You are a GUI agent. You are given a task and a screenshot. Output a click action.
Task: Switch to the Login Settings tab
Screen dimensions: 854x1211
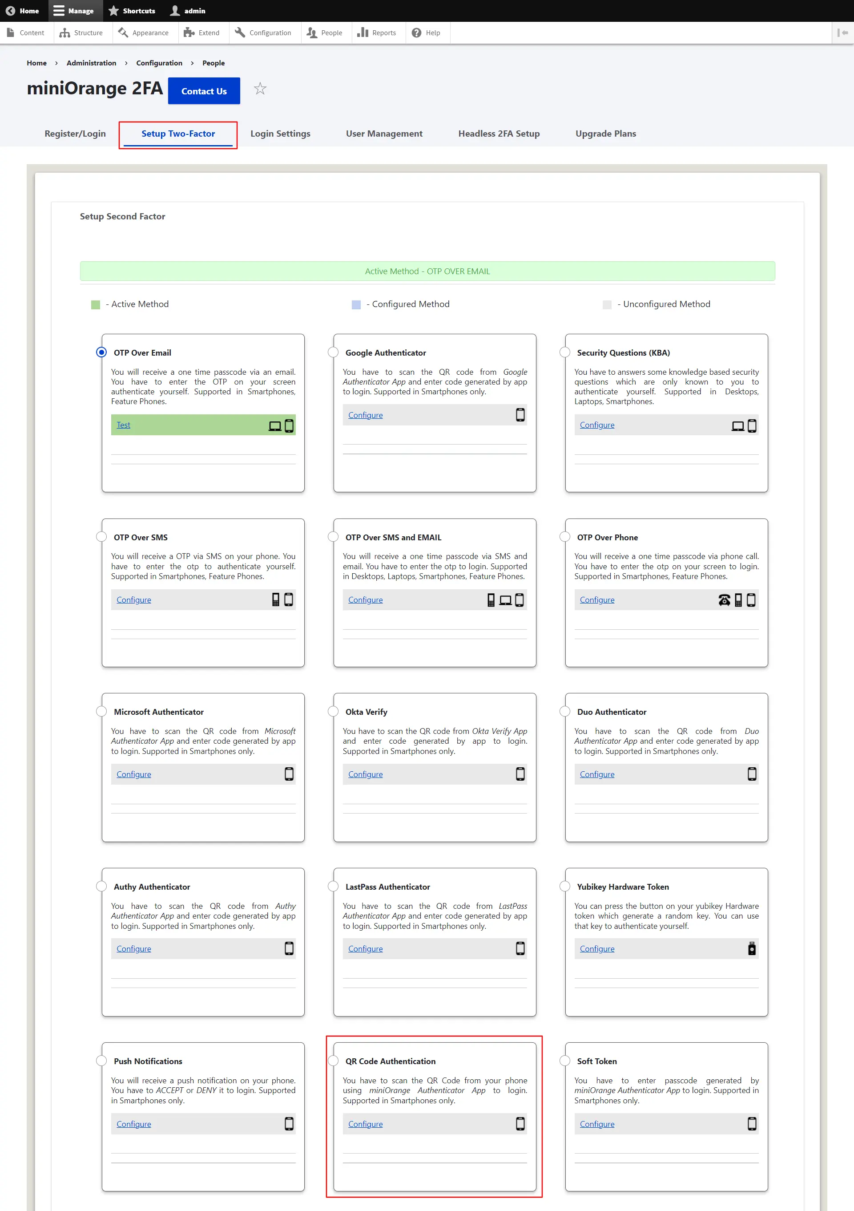pos(281,134)
